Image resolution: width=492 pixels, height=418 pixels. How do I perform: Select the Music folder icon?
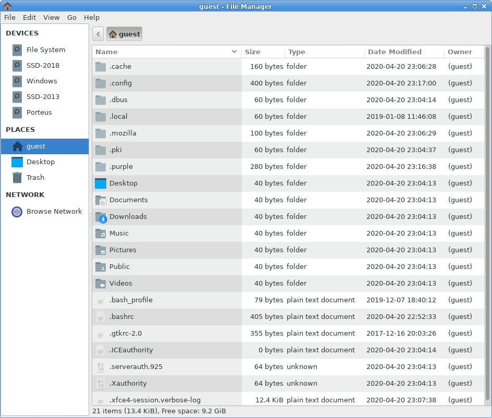click(x=101, y=233)
